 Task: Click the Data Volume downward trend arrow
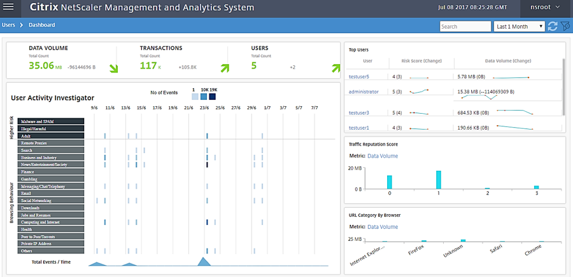pos(113,69)
